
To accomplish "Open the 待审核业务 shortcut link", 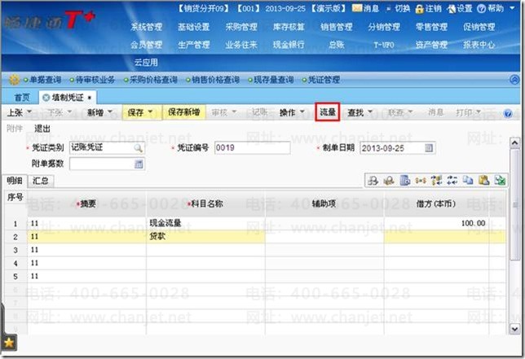I will 95,80.
